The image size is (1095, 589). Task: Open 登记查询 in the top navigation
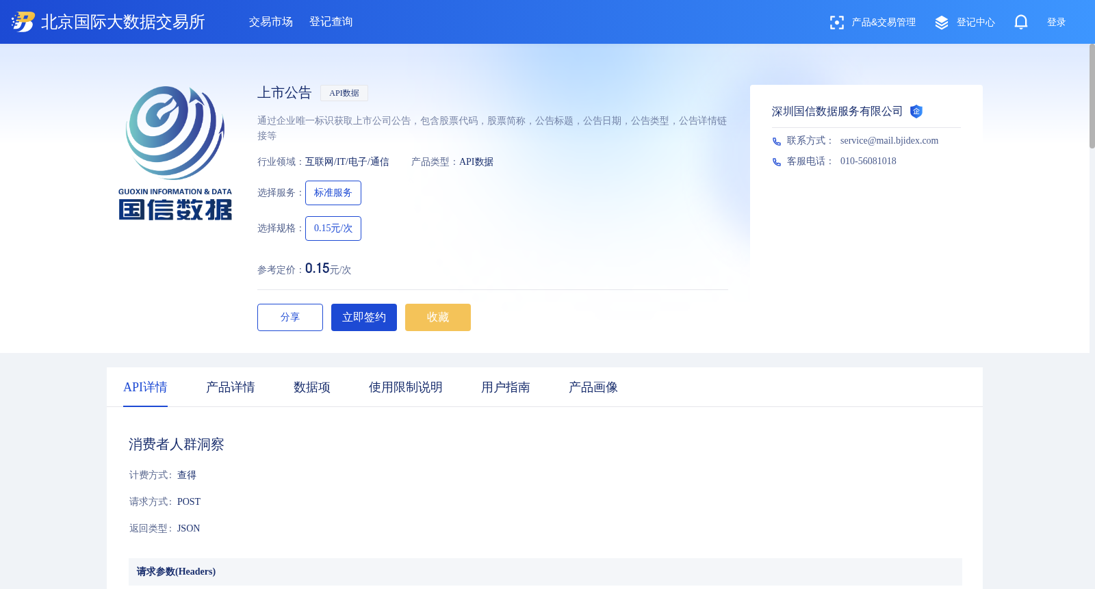(331, 22)
